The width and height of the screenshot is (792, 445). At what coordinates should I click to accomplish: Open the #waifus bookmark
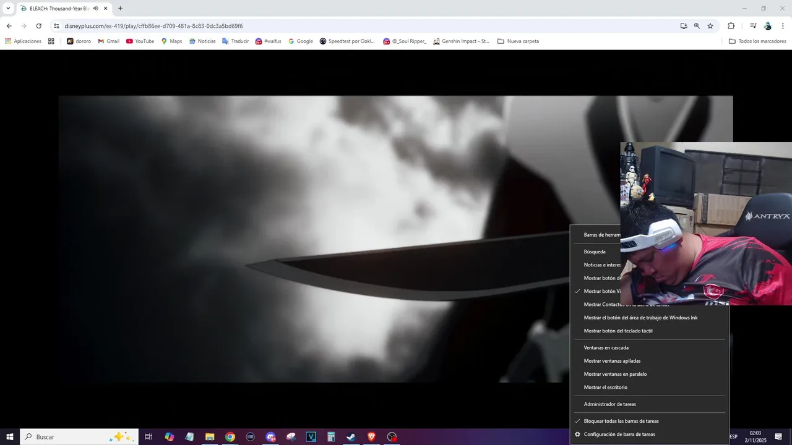click(268, 41)
